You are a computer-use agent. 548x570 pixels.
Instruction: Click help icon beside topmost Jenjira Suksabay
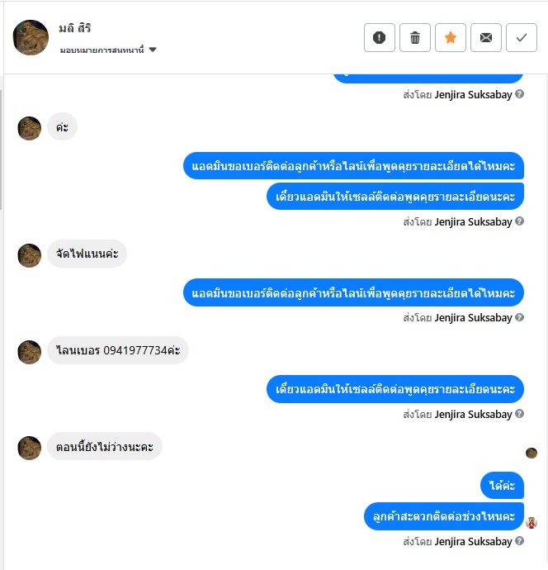pyautogui.click(x=519, y=94)
